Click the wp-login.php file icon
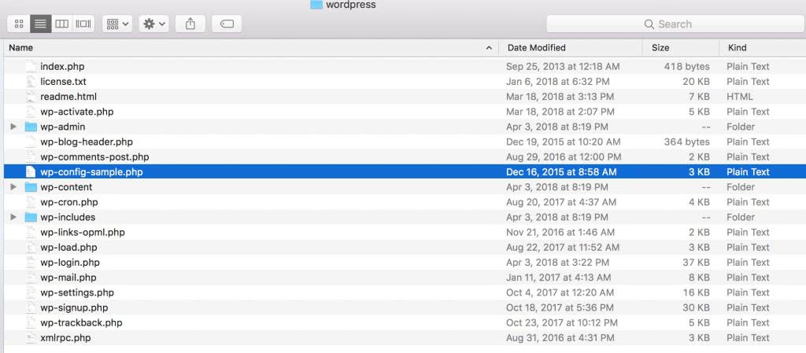 pos(31,262)
